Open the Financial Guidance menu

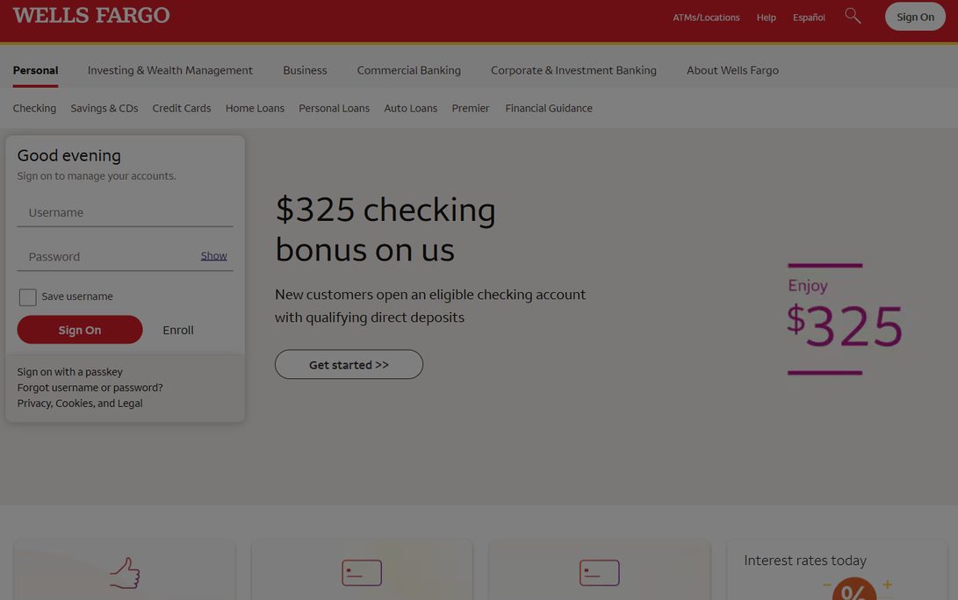click(549, 108)
